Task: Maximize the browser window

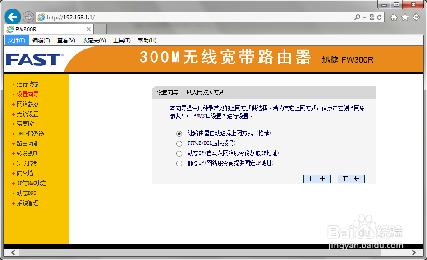Action: pyautogui.click(x=396, y=4)
